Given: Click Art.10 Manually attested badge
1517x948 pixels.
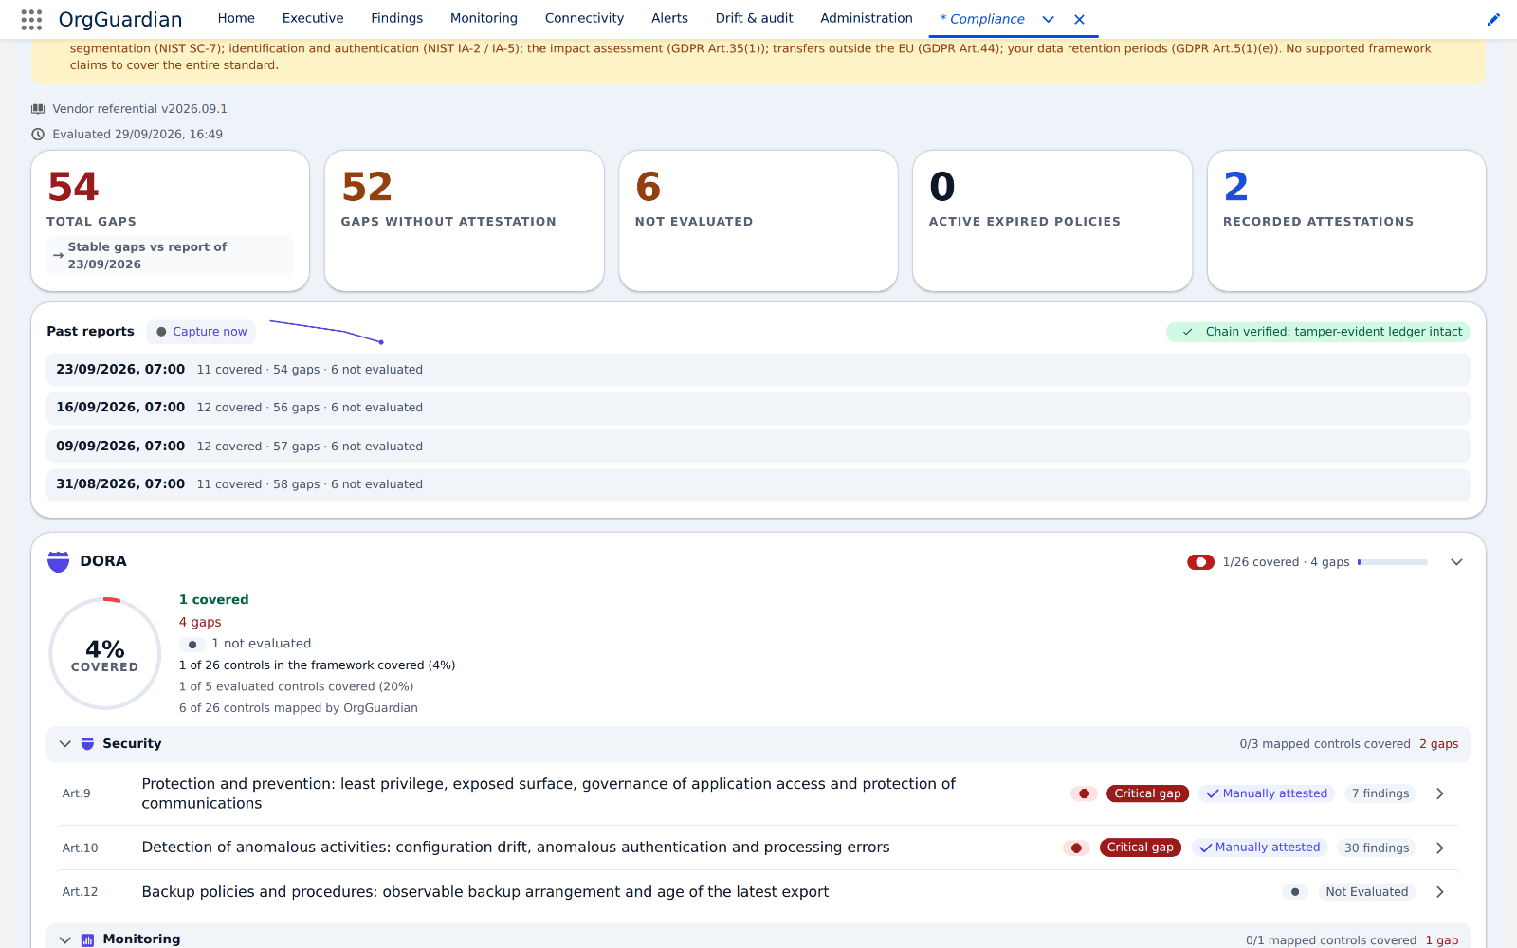Looking at the screenshot, I should click(x=1260, y=848).
